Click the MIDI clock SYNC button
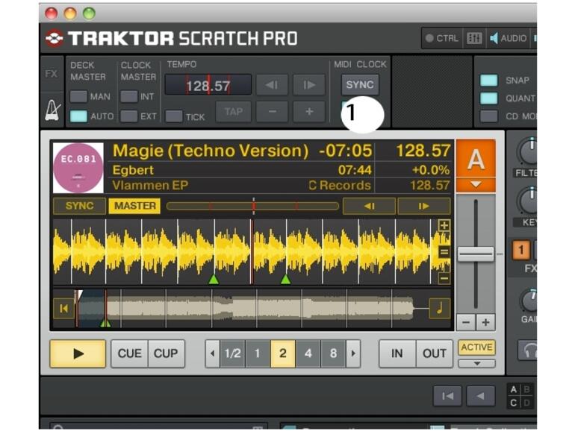This screenshot has height=431, width=575. click(359, 84)
